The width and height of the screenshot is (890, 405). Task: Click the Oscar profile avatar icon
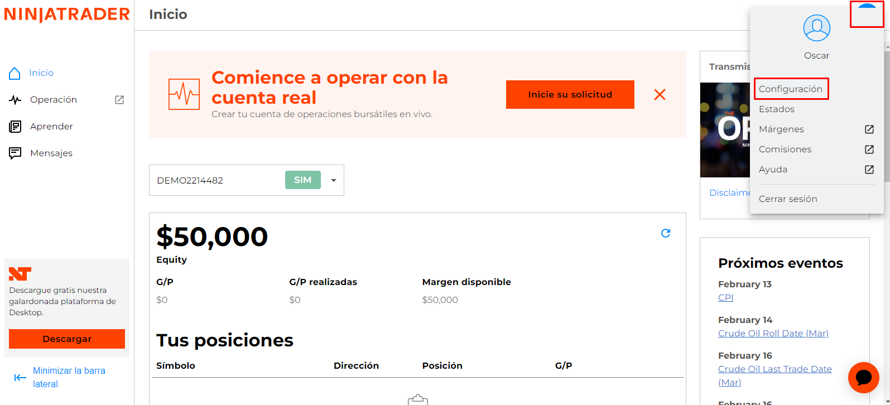click(817, 28)
